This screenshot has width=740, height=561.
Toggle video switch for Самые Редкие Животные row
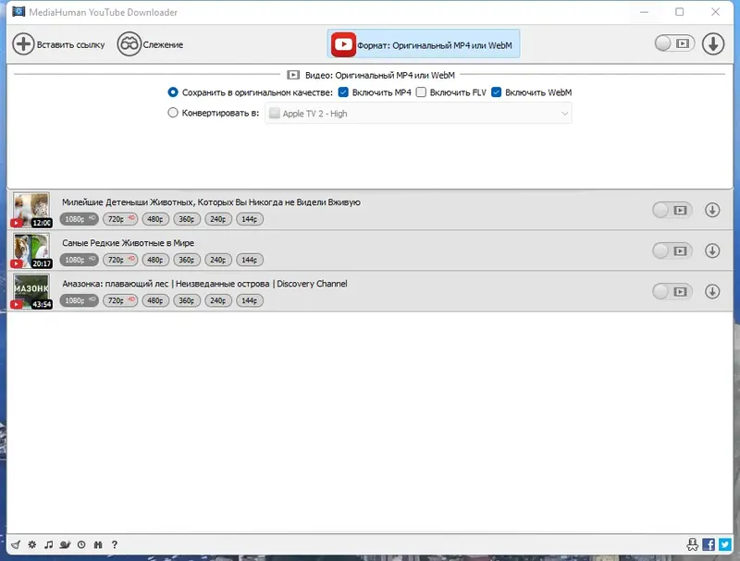click(x=672, y=250)
